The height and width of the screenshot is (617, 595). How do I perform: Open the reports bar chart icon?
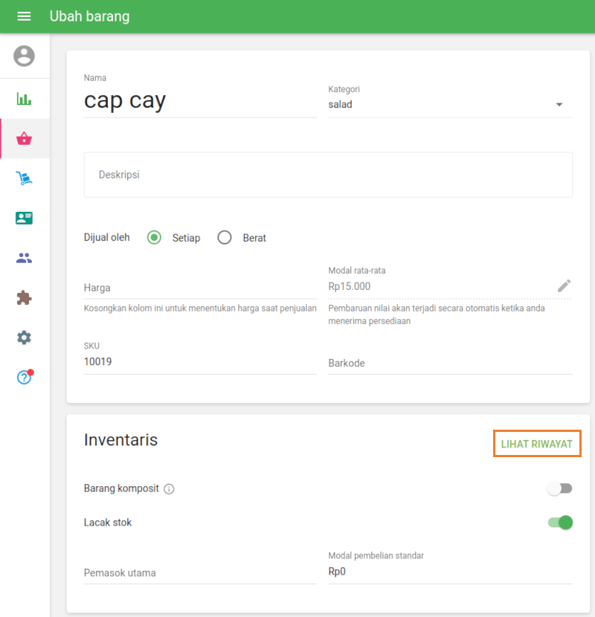pyautogui.click(x=25, y=99)
